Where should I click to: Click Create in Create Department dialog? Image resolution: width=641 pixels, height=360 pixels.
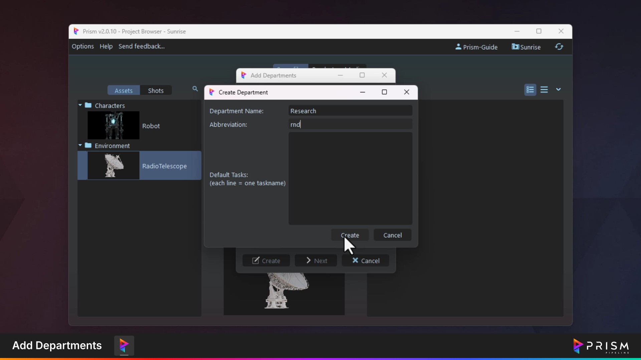(350, 235)
